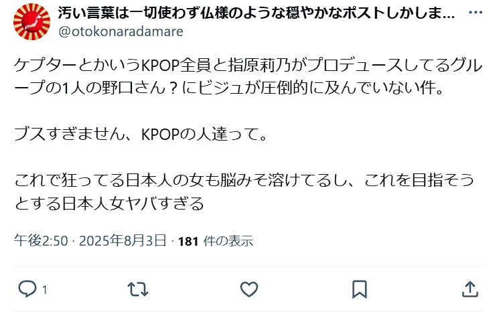Click the @otokonaradamare handle

tap(121, 31)
